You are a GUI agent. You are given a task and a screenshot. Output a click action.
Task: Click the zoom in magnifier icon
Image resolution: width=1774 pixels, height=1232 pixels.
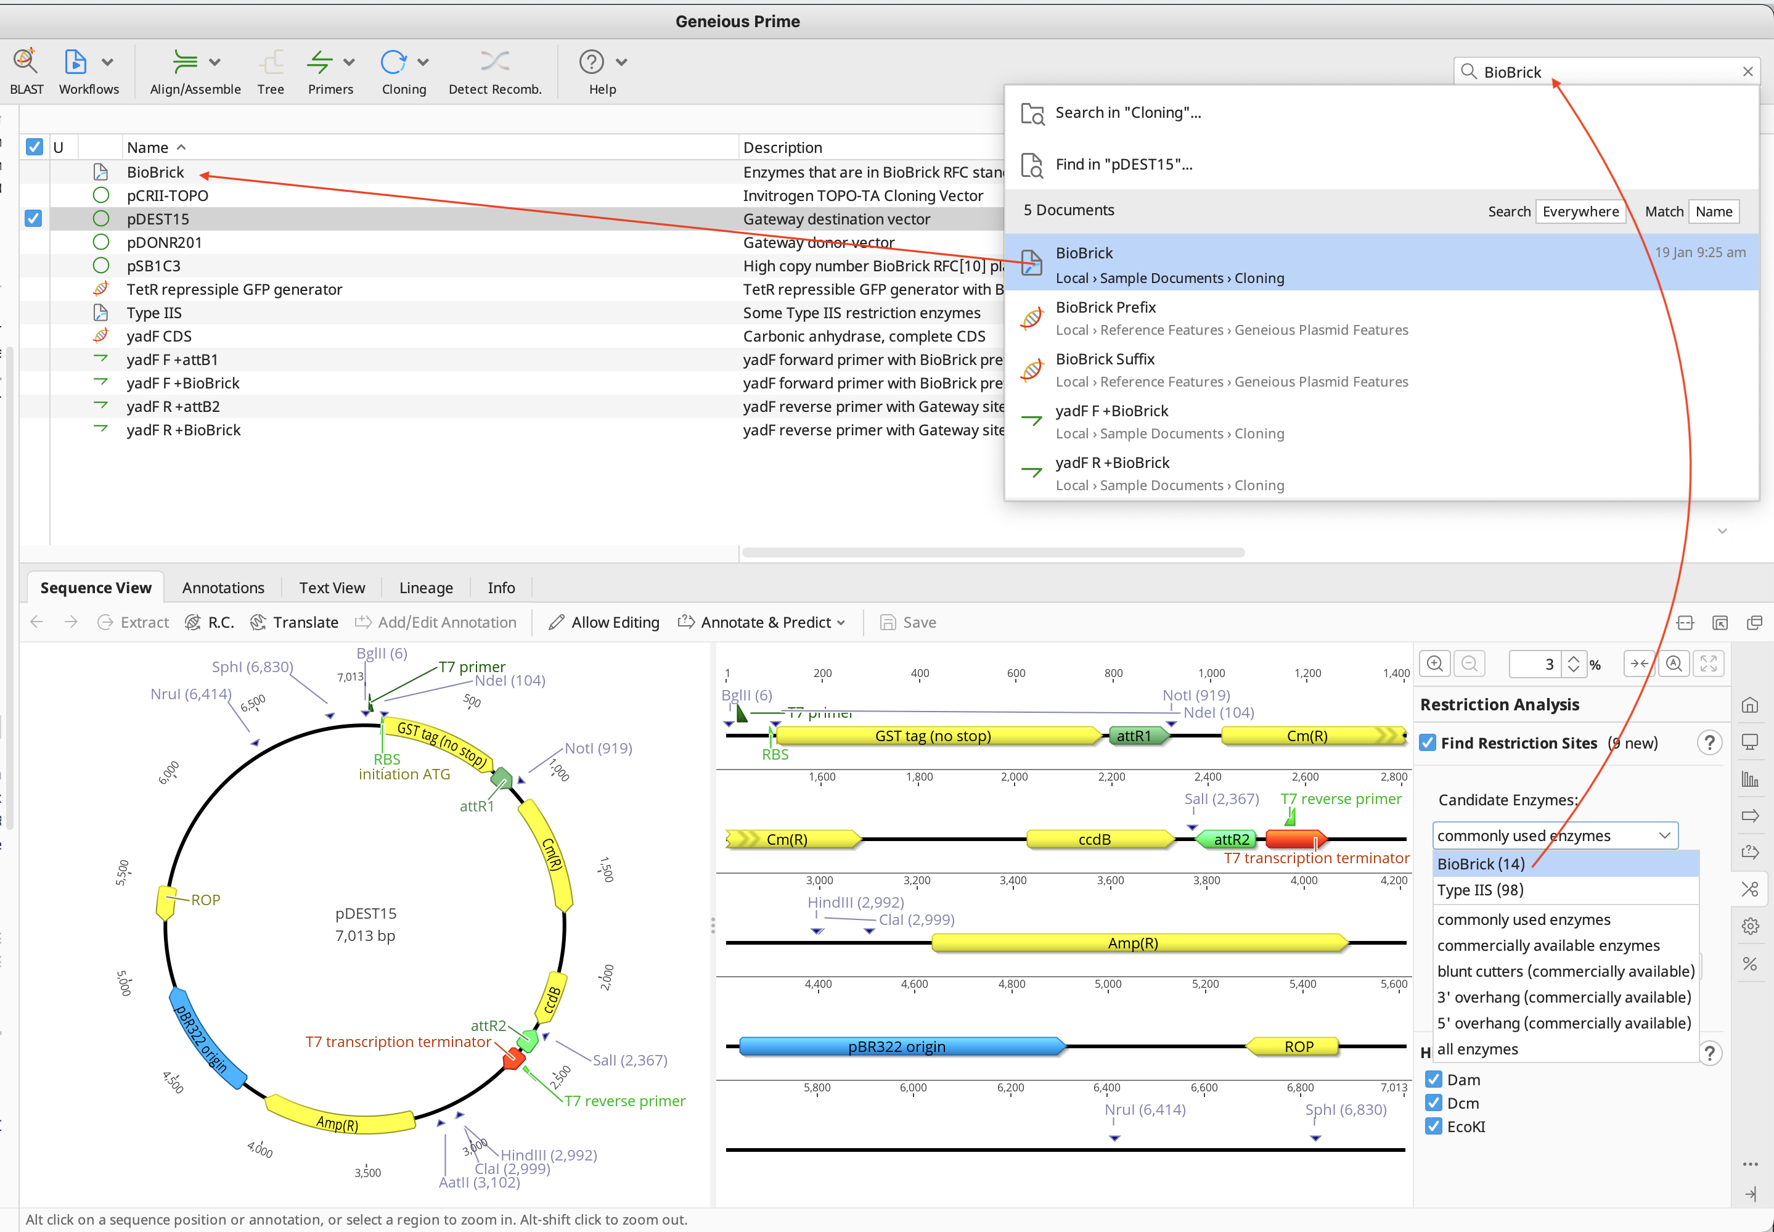point(1434,664)
